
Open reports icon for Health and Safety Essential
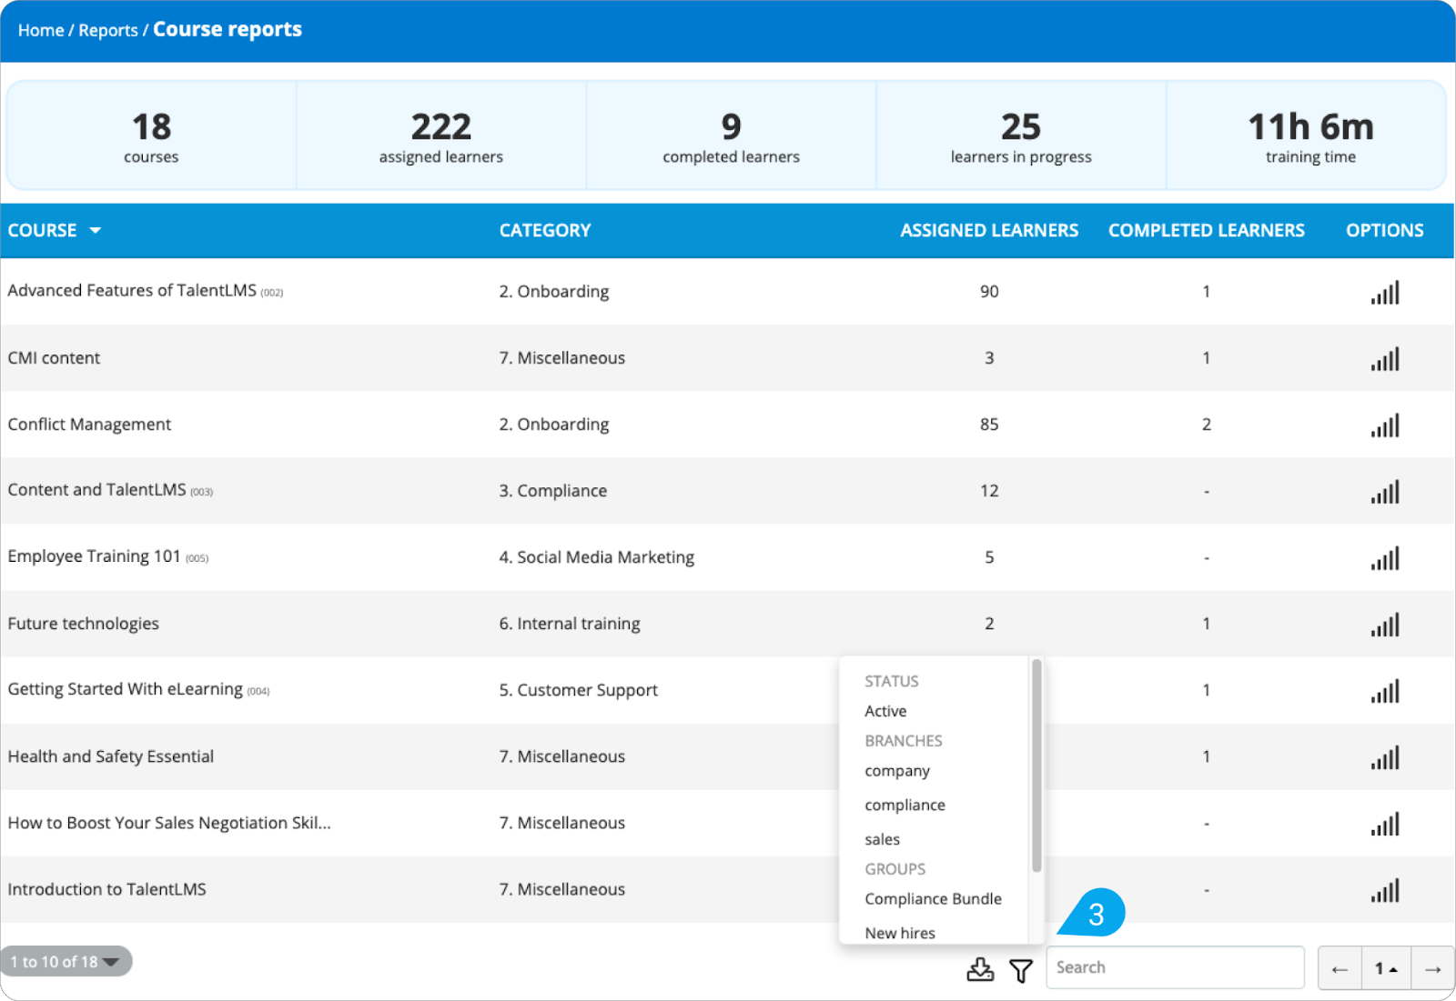[x=1384, y=757]
